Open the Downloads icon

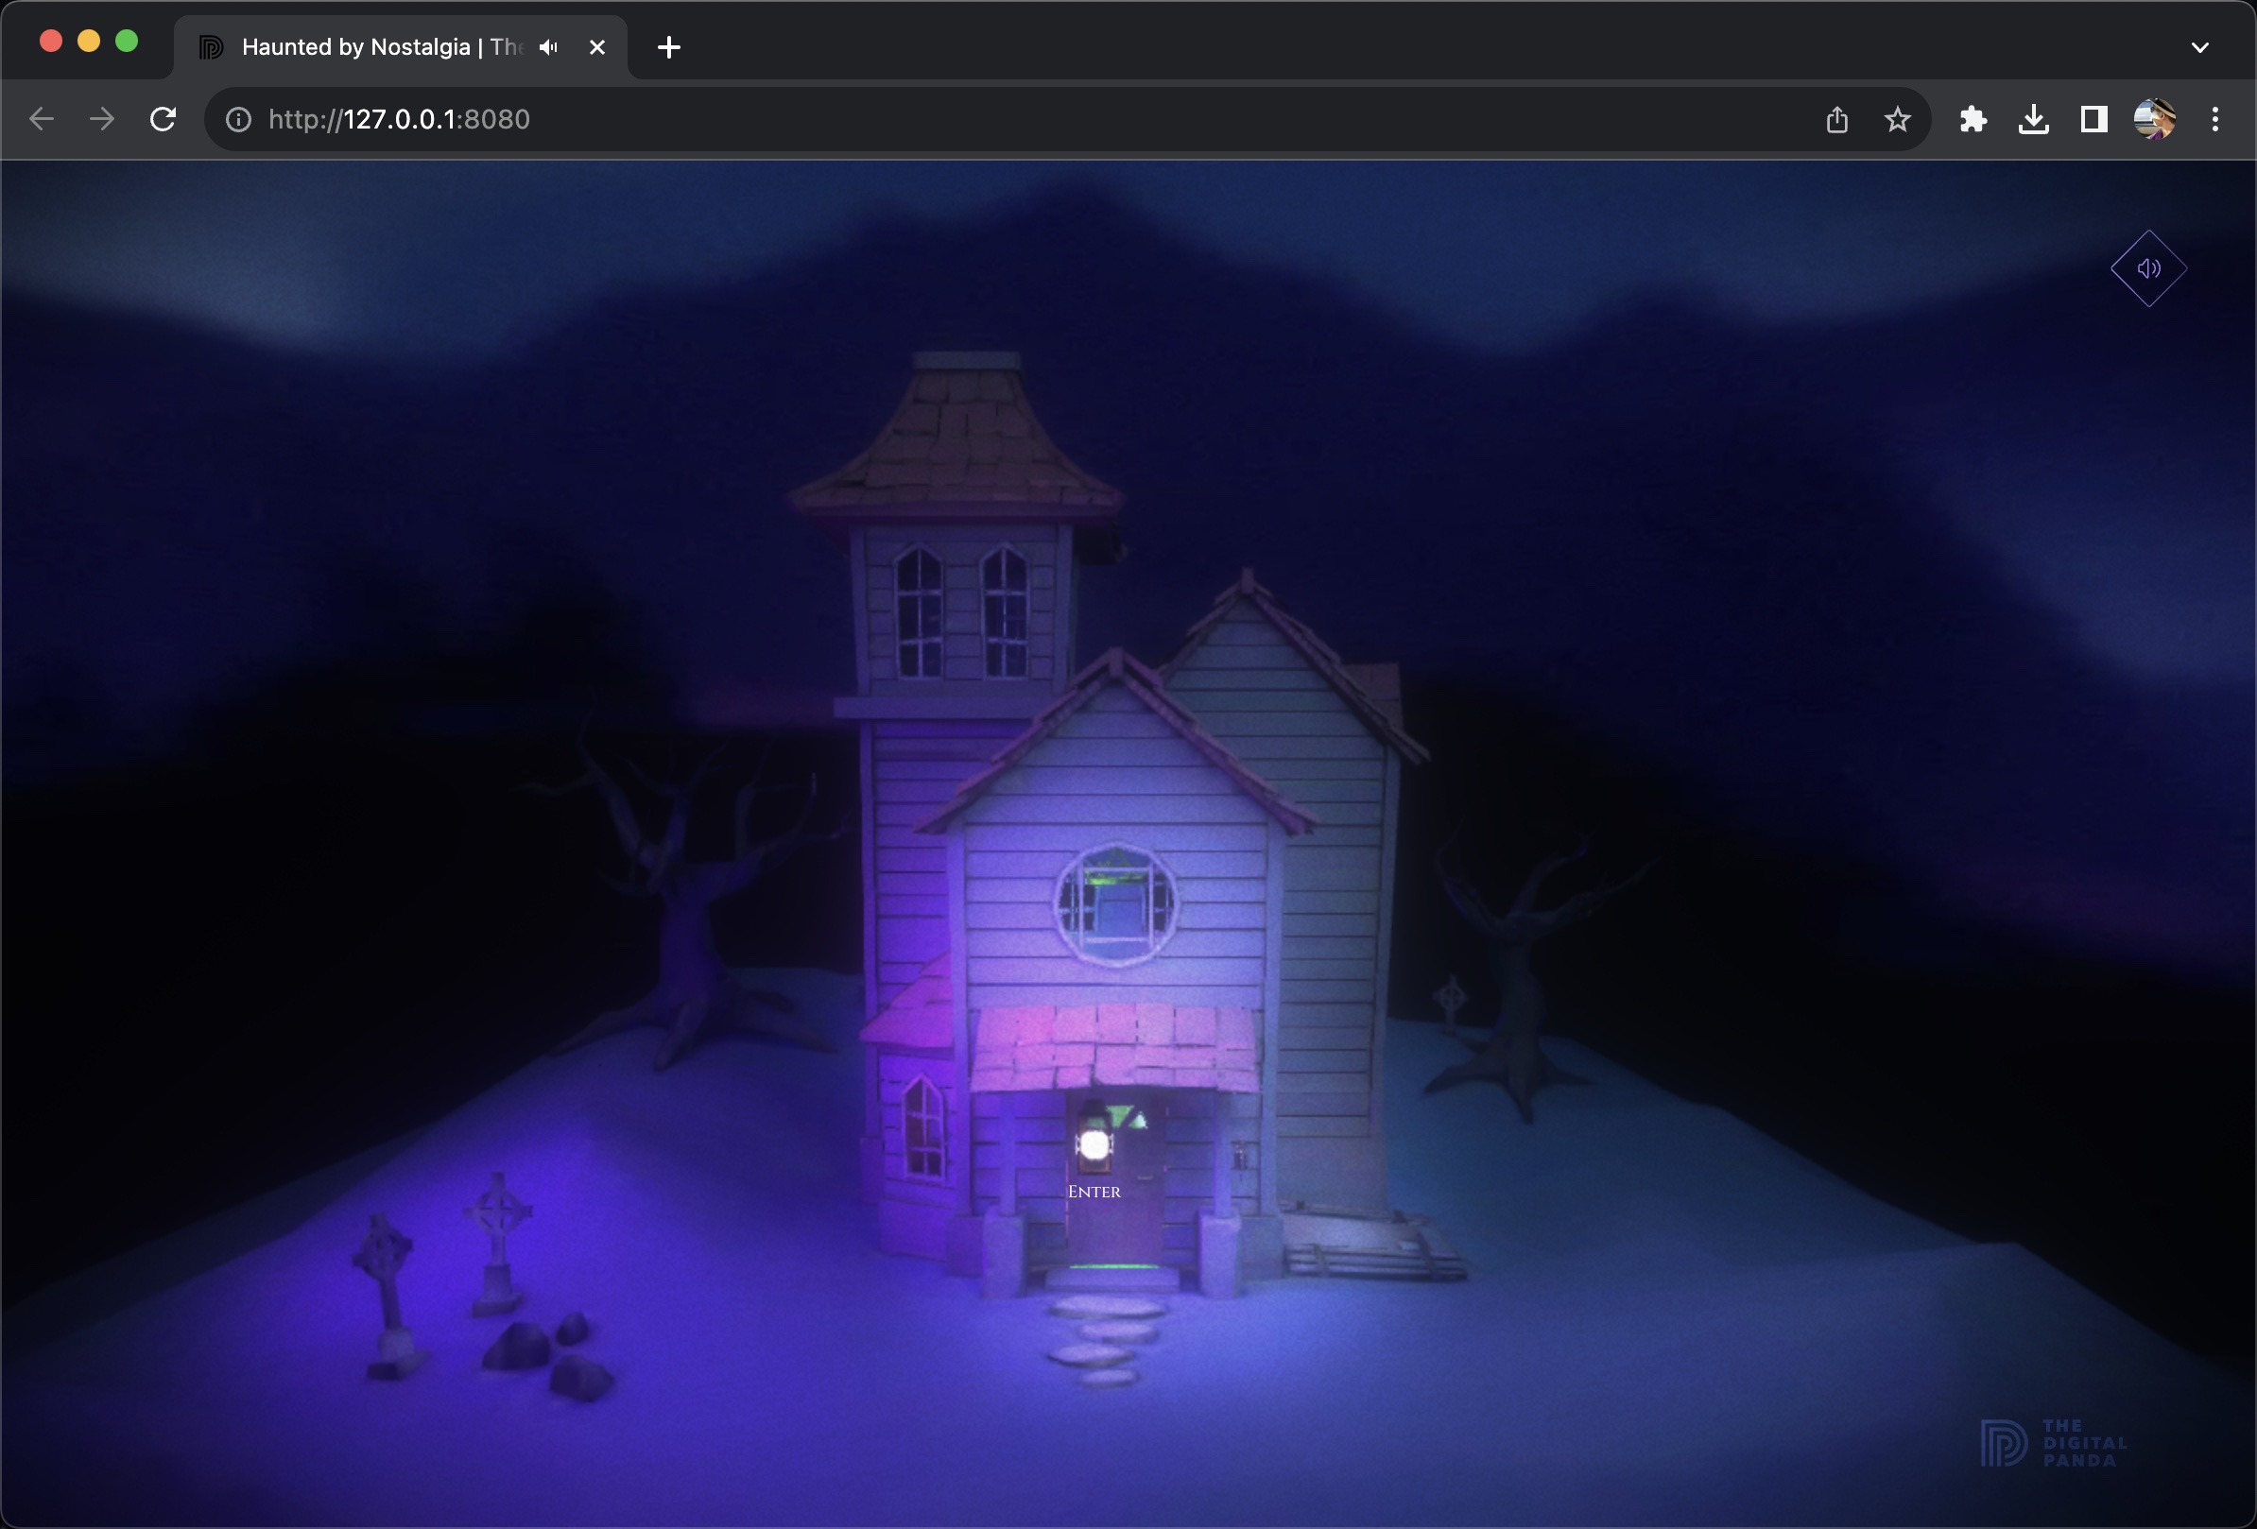pos(2033,119)
